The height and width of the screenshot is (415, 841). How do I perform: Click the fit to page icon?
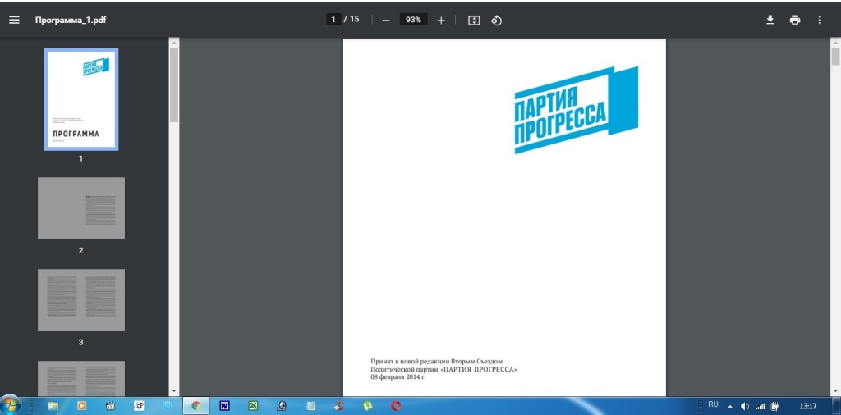474,20
